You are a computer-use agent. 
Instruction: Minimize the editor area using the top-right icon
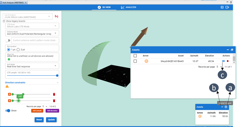point(227,2)
